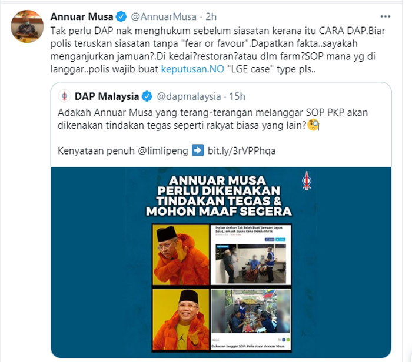This screenshot has width=412, height=362.
Task: Open the banner headline Annuar Musa image
Action: pos(218,196)
